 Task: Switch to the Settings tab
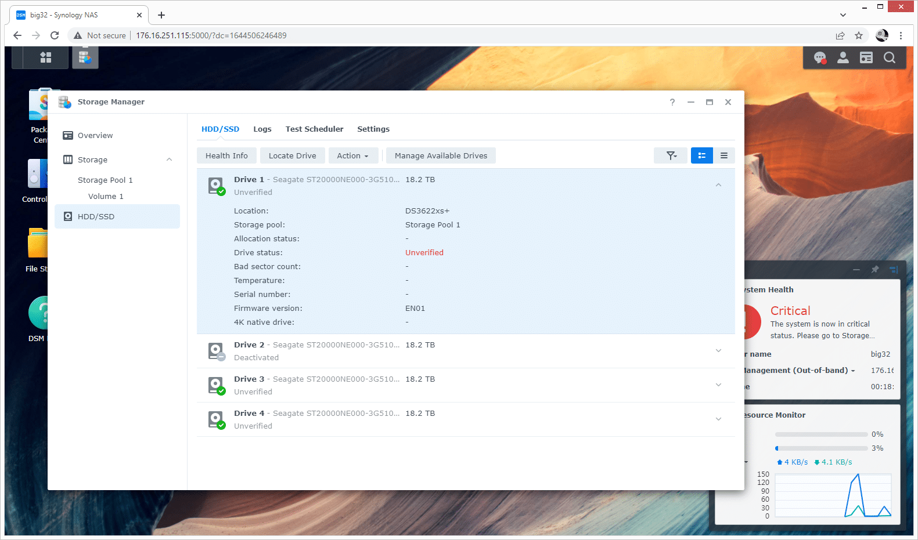[373, 129]
